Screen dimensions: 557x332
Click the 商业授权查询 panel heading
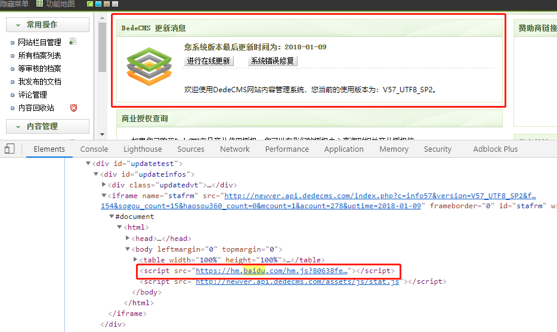tap(144, 118)
